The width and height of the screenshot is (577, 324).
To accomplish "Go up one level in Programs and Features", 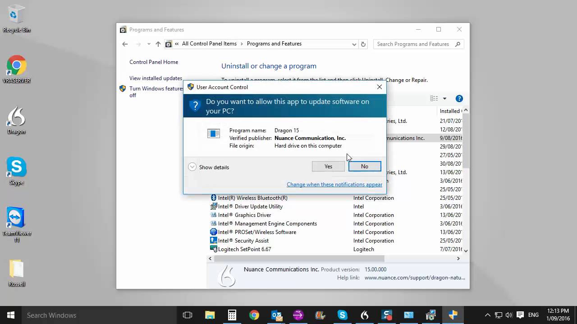I will tap(158, 44).
